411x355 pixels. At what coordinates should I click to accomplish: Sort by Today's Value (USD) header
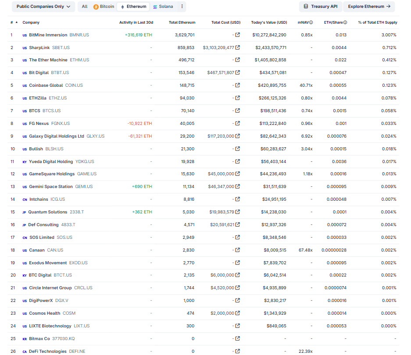[269, 22]
